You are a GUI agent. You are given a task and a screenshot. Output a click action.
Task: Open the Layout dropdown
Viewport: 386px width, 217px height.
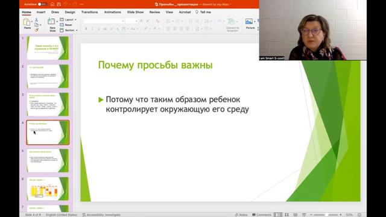coord(68,19)
